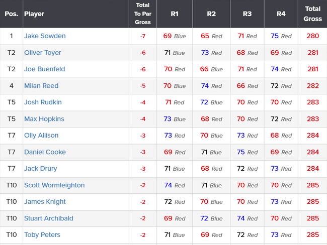Open Milan Reed's player page
The height and width of the screenshot is (245, 327).
pyautogui.click(x=41, y=85)
